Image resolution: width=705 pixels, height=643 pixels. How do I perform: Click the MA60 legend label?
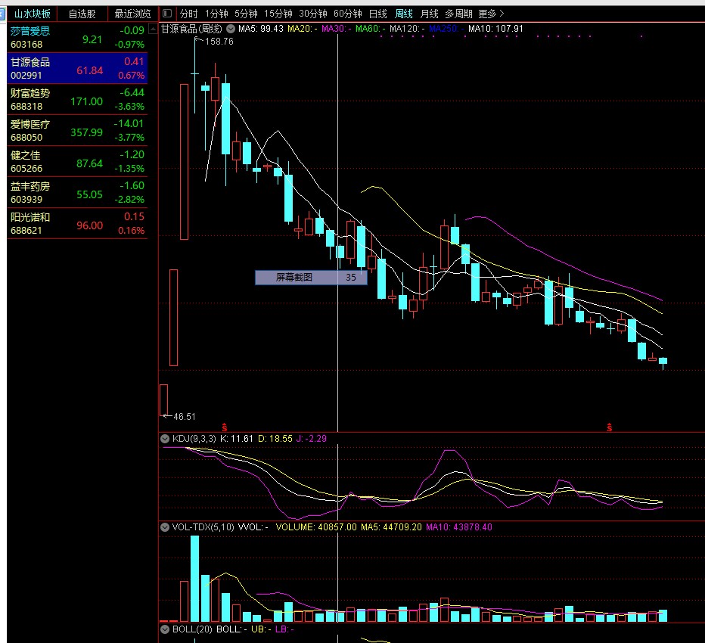[370, 29]
